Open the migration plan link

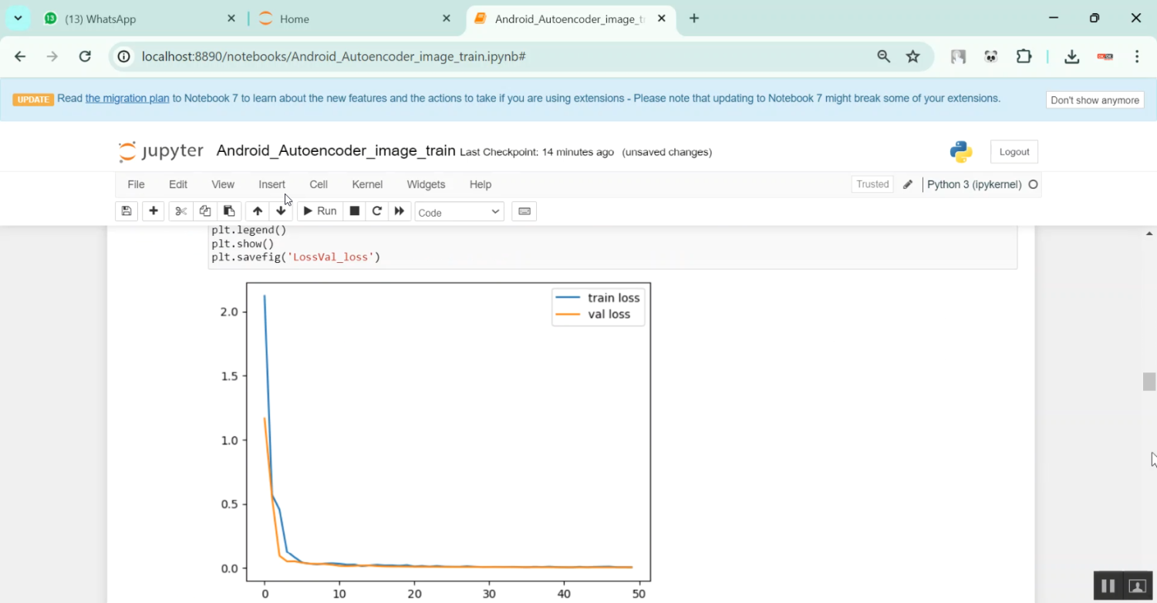point(127,99)
